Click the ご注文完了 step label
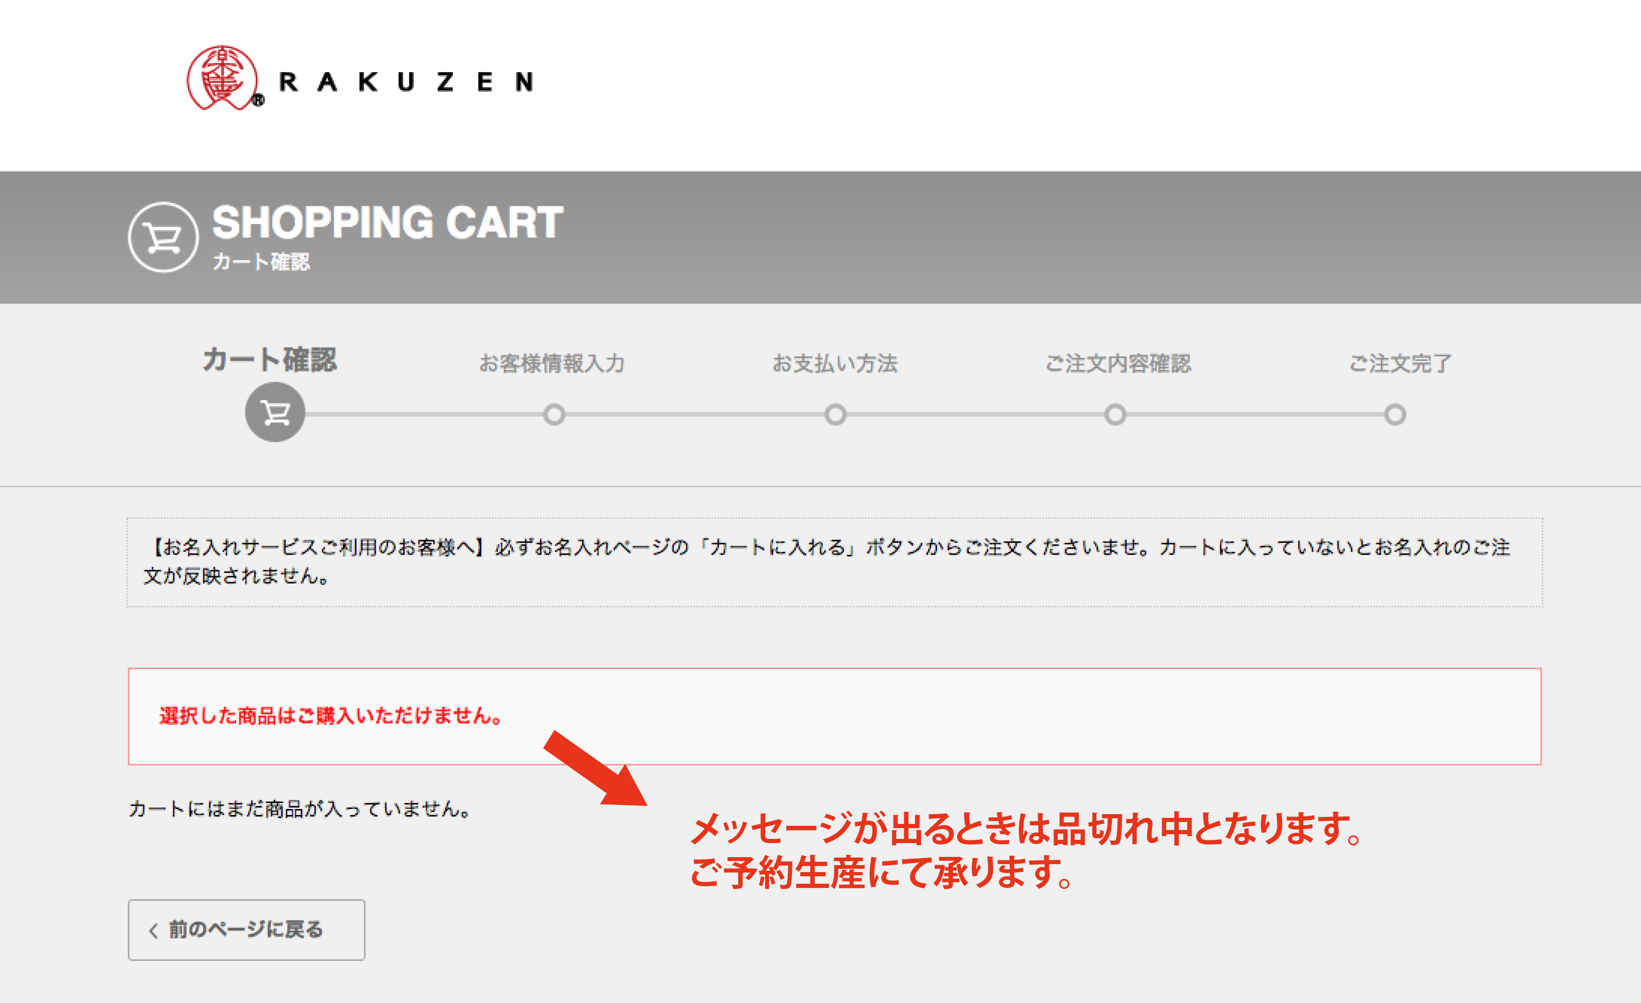 click(1400, 363)
